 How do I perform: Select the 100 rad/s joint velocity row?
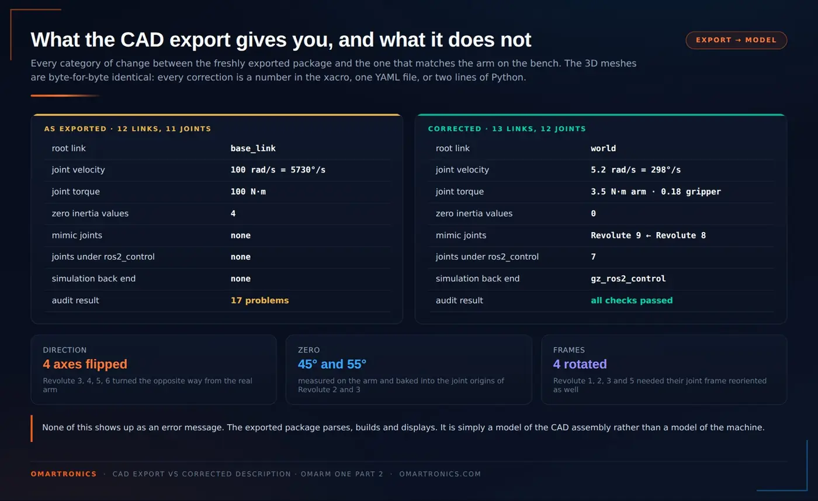(217, 170)
